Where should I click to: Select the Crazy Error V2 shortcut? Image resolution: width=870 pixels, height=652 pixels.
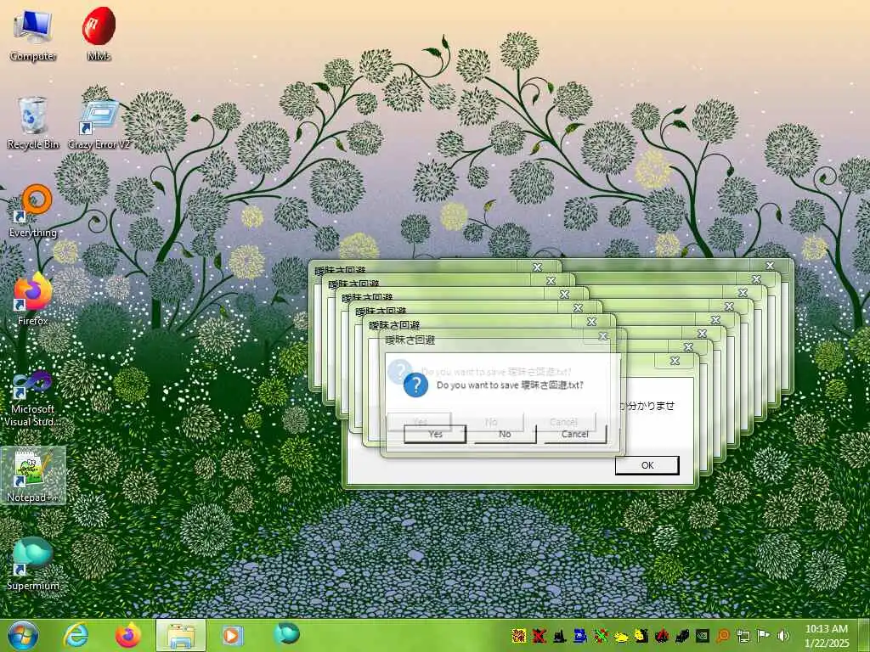[x=99, y=123]
